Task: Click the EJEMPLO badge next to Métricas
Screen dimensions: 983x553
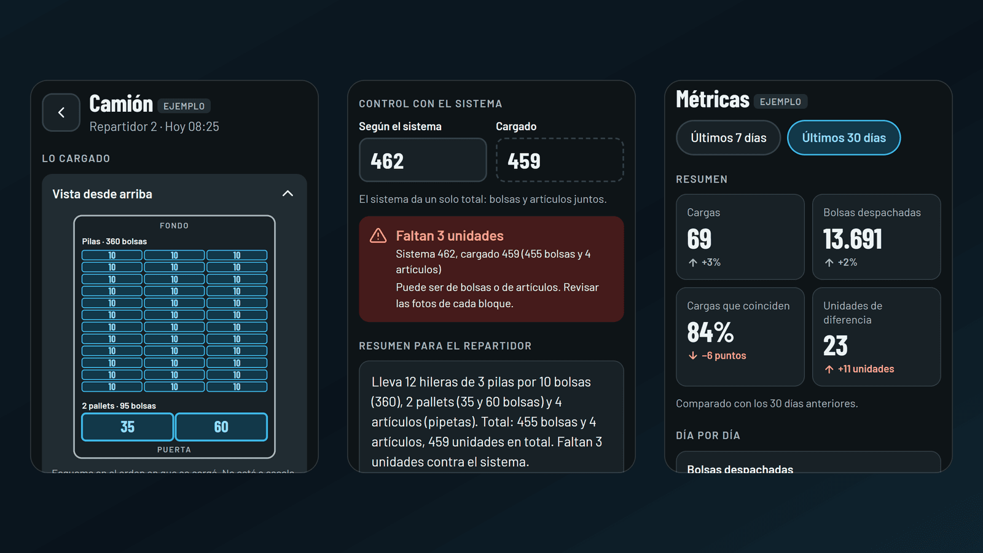Action: 780,101
